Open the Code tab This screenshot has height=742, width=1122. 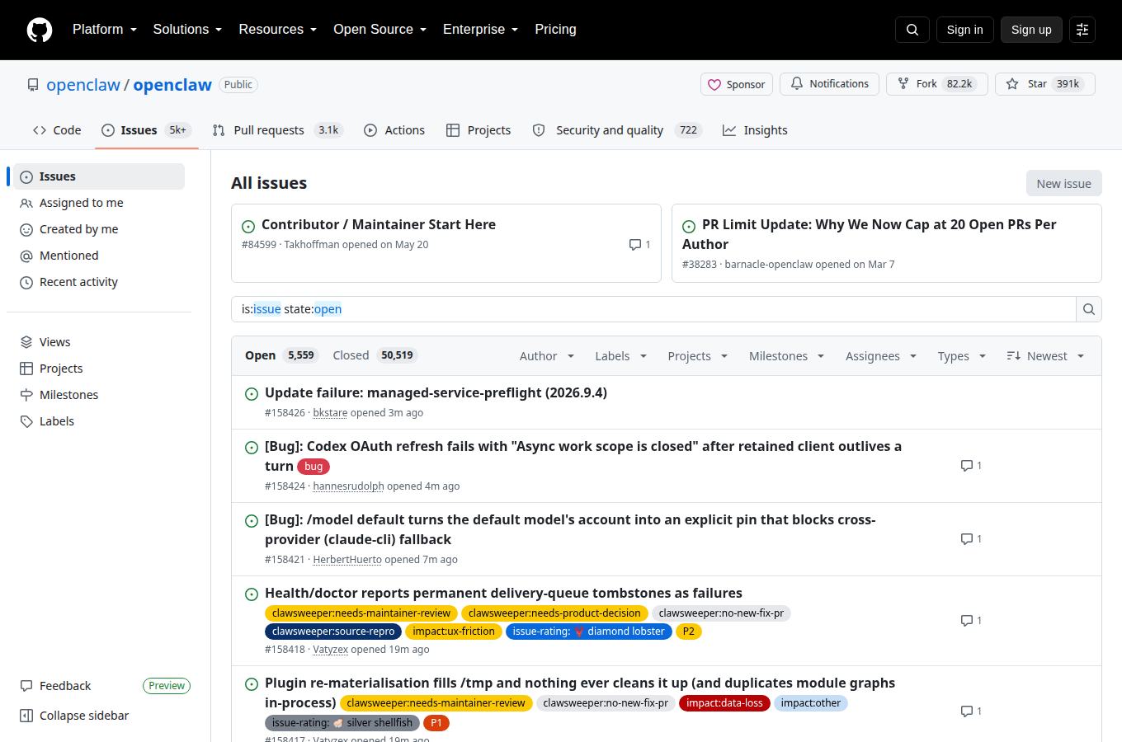coord(57,130)
